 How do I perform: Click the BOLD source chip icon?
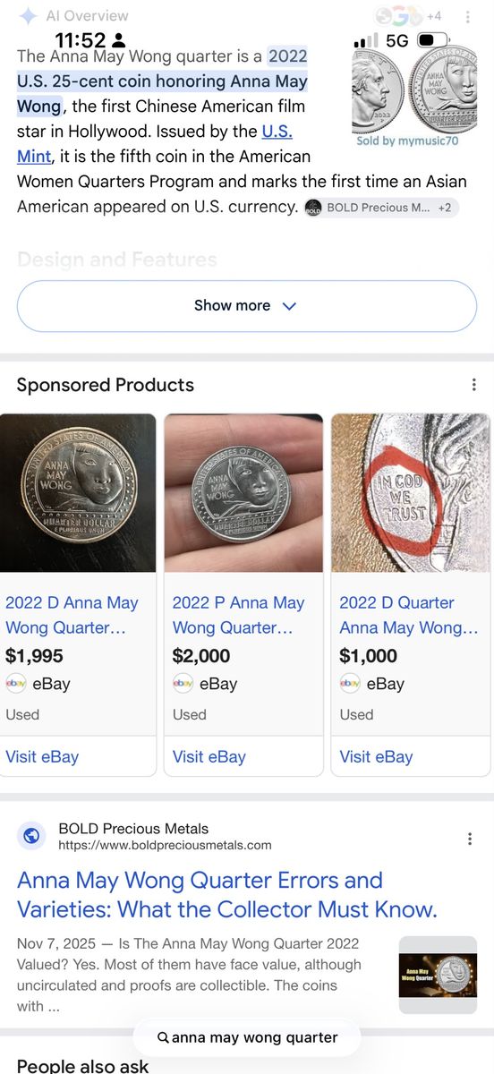pyautogui.click(x=313, y=208)
